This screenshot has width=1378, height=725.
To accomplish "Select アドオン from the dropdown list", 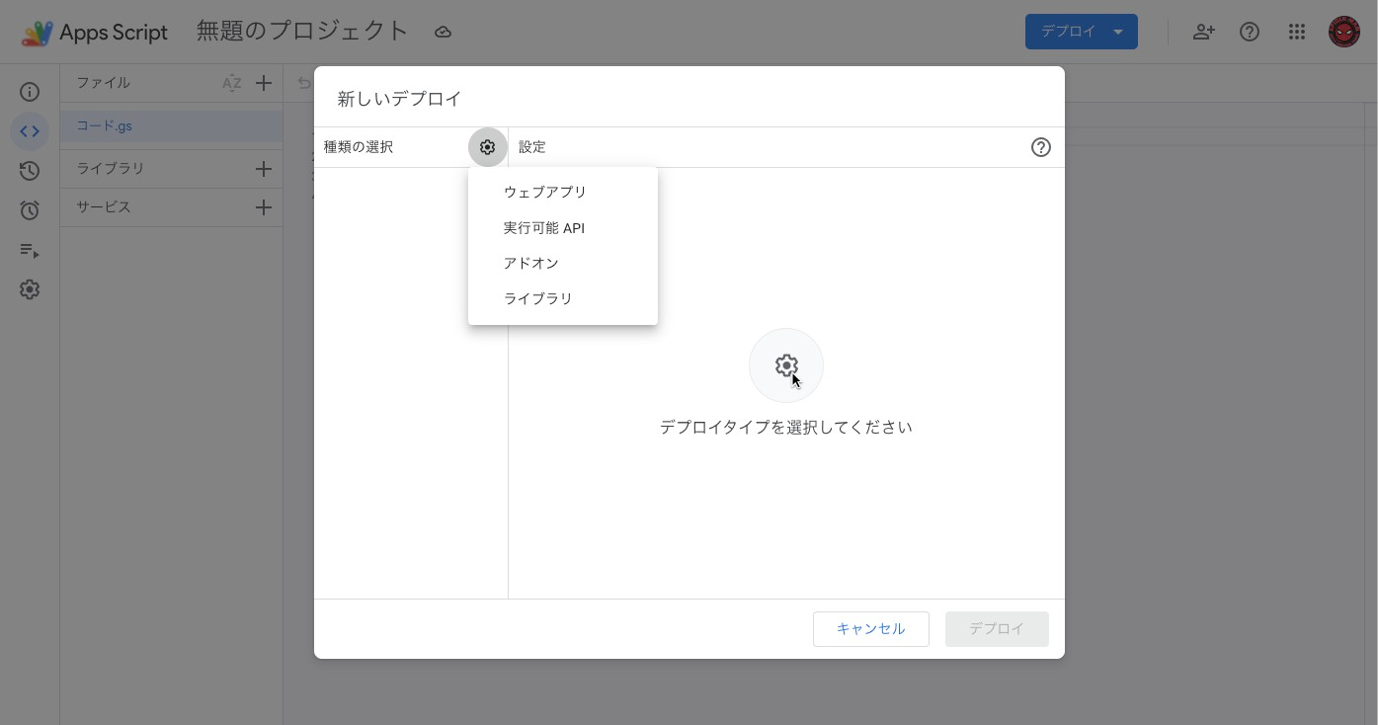I will 531,263.
